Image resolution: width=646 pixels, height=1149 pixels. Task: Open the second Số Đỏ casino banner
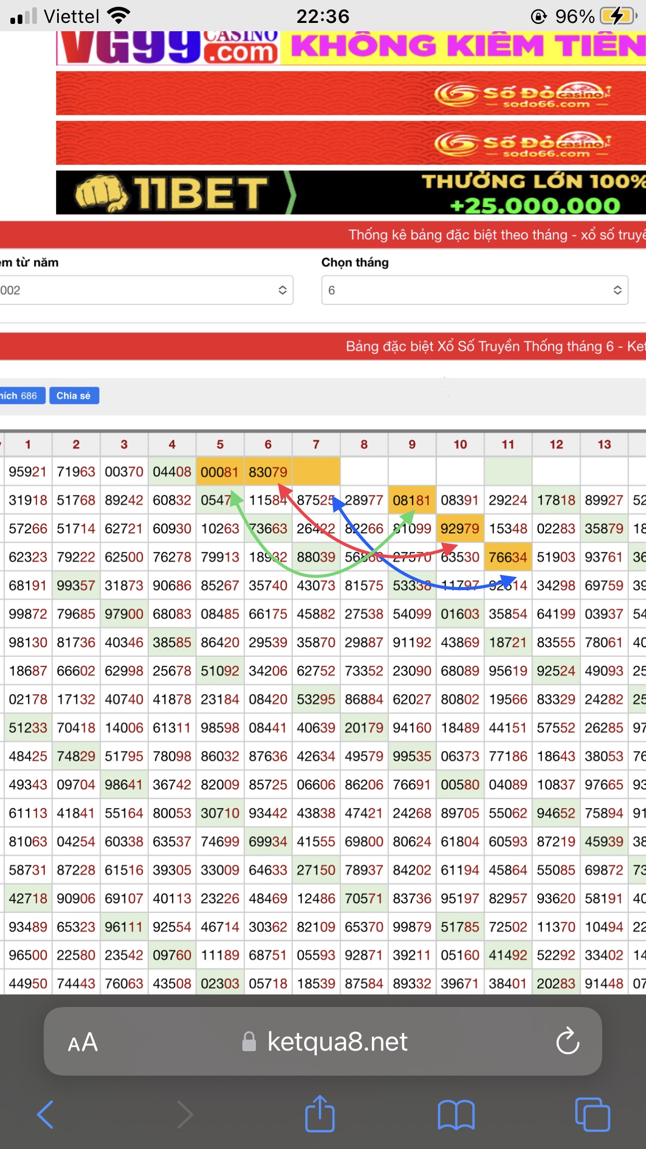[x=351, y=143]
